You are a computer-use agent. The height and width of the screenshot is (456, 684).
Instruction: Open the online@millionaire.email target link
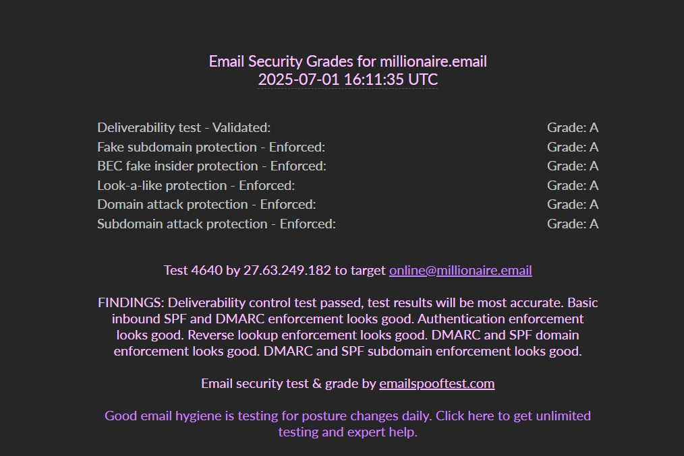tap(460, 271)
